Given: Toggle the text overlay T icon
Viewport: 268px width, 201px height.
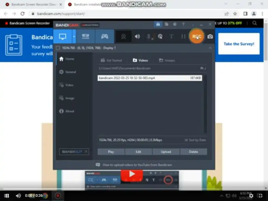Looking at the screenshot, I should click(171, 36).
